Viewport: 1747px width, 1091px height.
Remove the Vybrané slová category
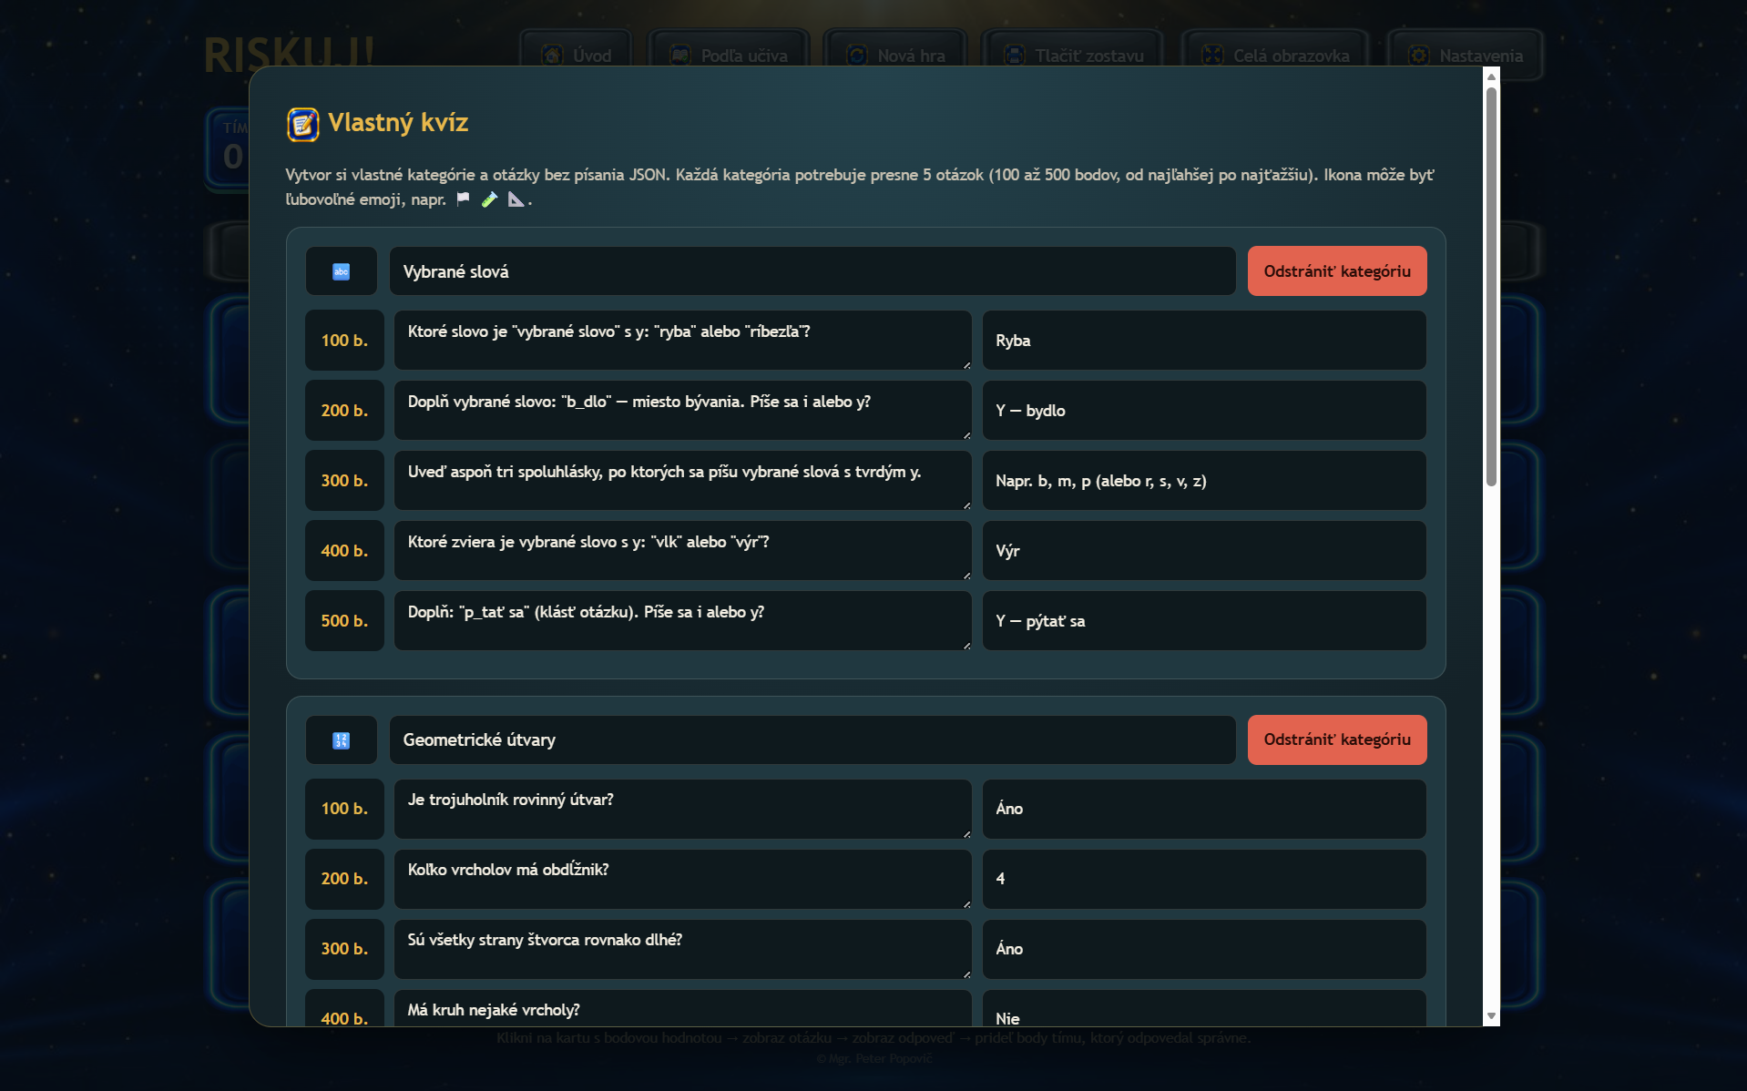pos(1336,271)
